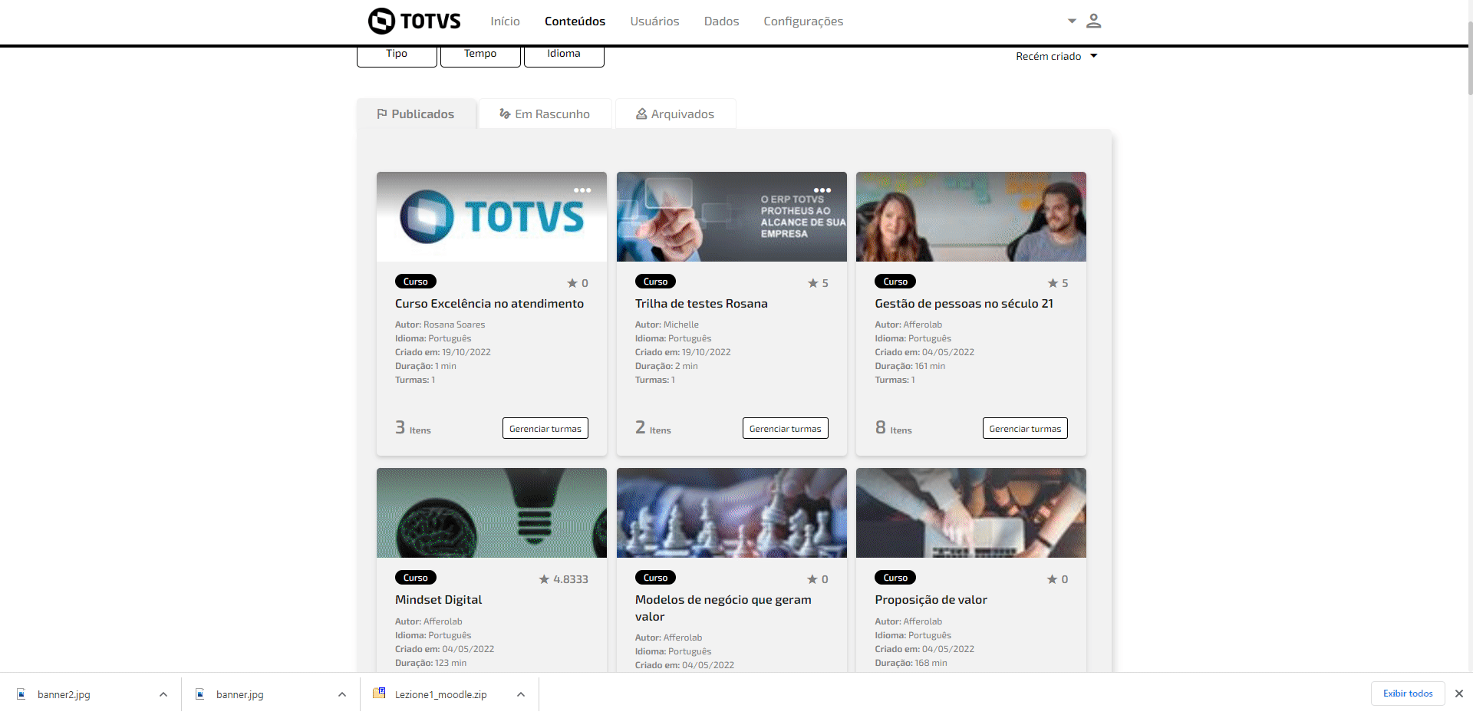Click star rating on Gestão de pessoas card

[1058, 283]
